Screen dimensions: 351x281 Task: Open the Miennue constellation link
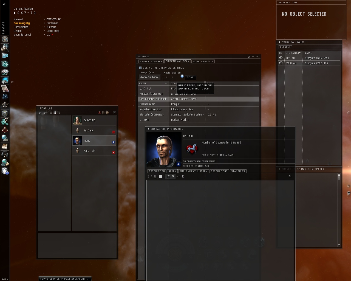pos(51,27)
